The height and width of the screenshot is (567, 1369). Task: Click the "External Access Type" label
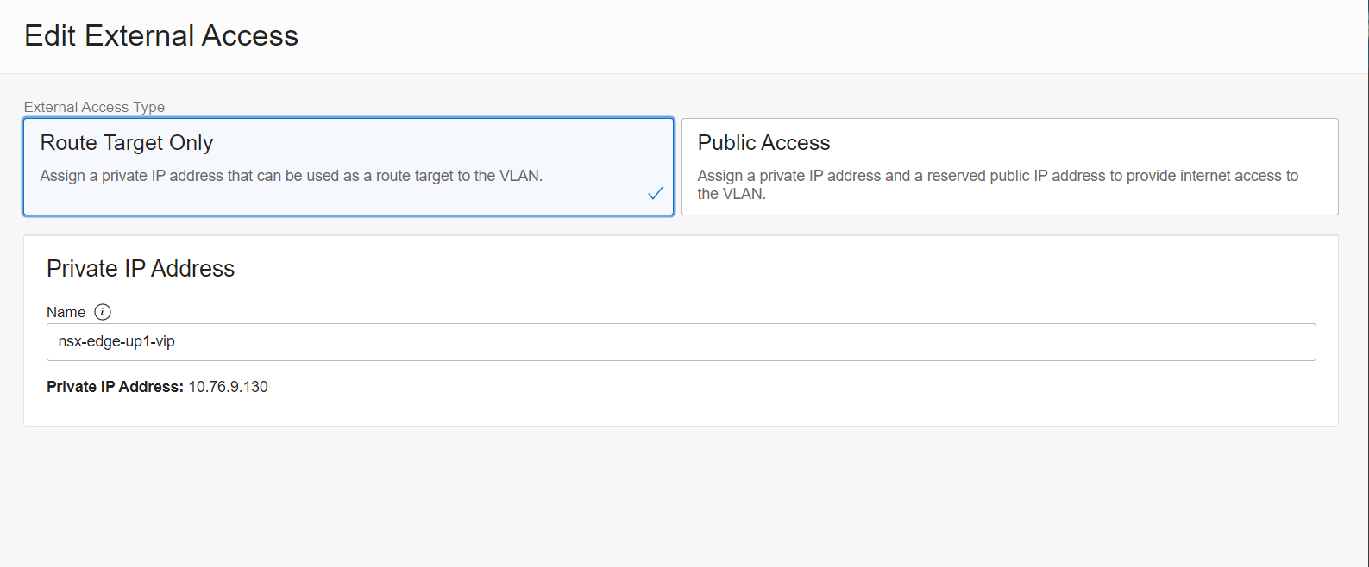(94, 107)
